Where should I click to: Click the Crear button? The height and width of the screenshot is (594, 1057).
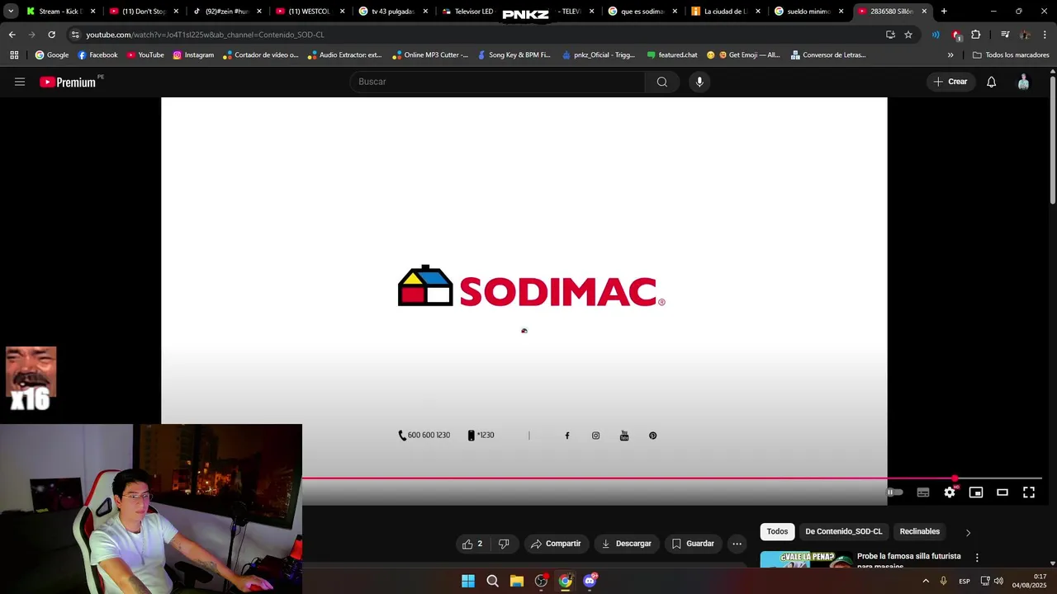pyautogui.click(x=950, y=82)
